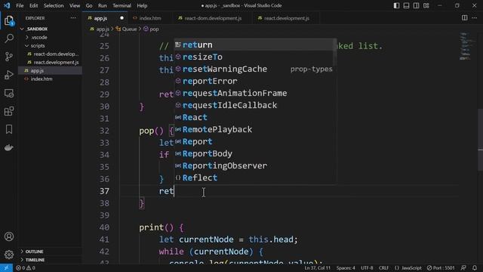The width and height of the screenshot is (483, 272).
Task: Open the Terminal menu
Action: (122, 5)
